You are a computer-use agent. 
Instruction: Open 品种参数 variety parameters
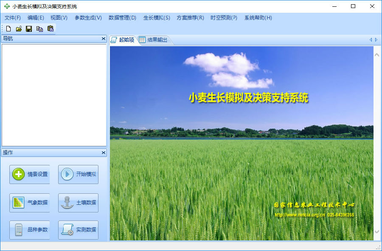(30, 230)
